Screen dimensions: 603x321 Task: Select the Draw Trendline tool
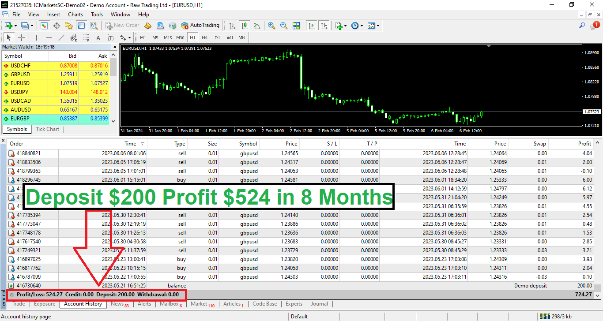(x=61, y=37)
